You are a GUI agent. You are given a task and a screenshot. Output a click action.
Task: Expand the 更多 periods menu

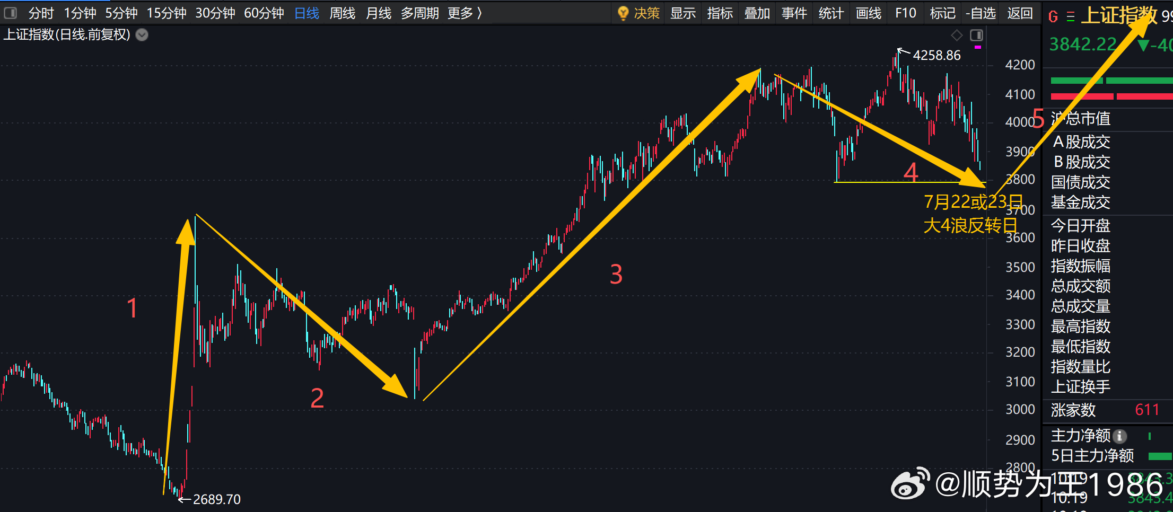tap(465, 13)
